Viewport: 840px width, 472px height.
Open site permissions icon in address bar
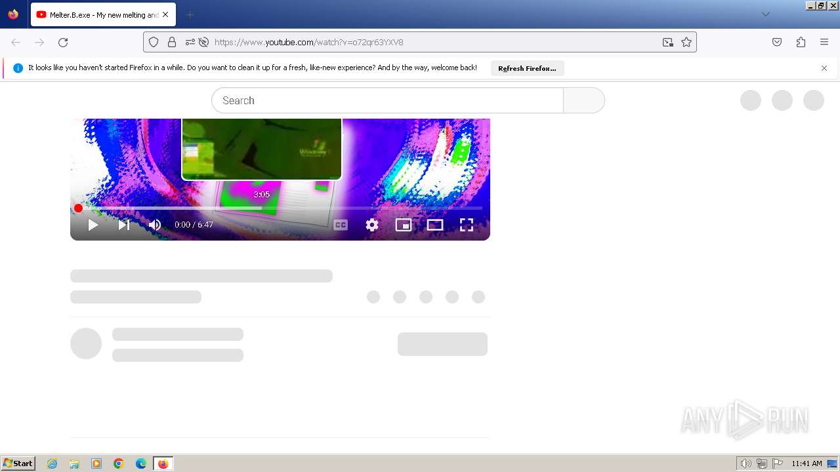tap(190, 42)
